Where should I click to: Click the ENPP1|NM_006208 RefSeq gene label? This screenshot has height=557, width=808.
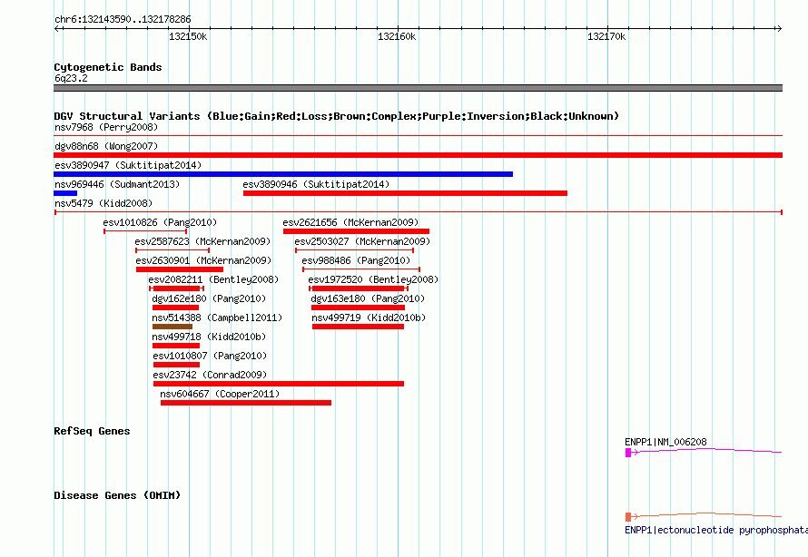pos(665,442)
